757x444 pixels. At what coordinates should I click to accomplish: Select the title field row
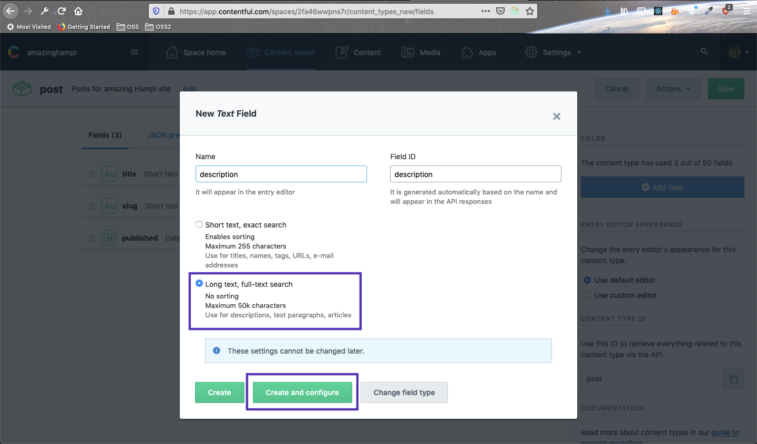tap(131, 174)
